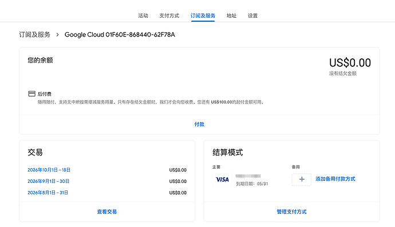Image resolution: width=395 pixels, height=227 pixels.
Task: Click the 结算模式 section heading
Action: [x=228, y=152]
